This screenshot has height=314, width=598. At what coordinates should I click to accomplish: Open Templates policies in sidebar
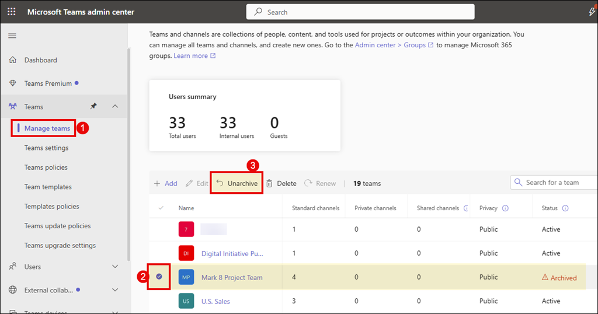(x=52, y=206)
